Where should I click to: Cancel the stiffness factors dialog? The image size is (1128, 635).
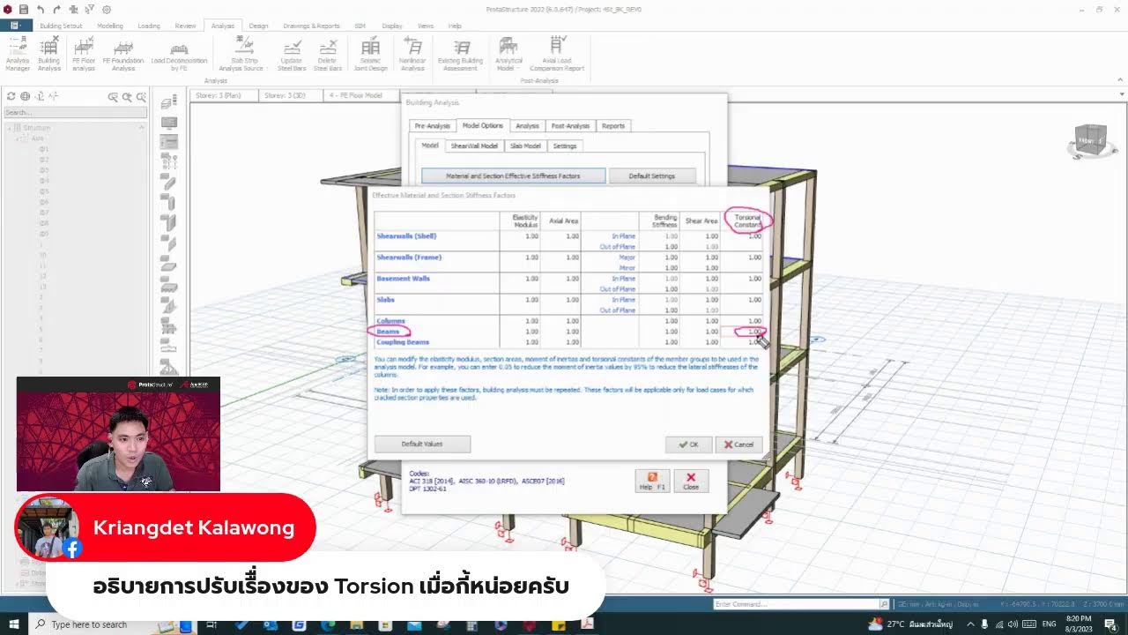click(738, 444)
